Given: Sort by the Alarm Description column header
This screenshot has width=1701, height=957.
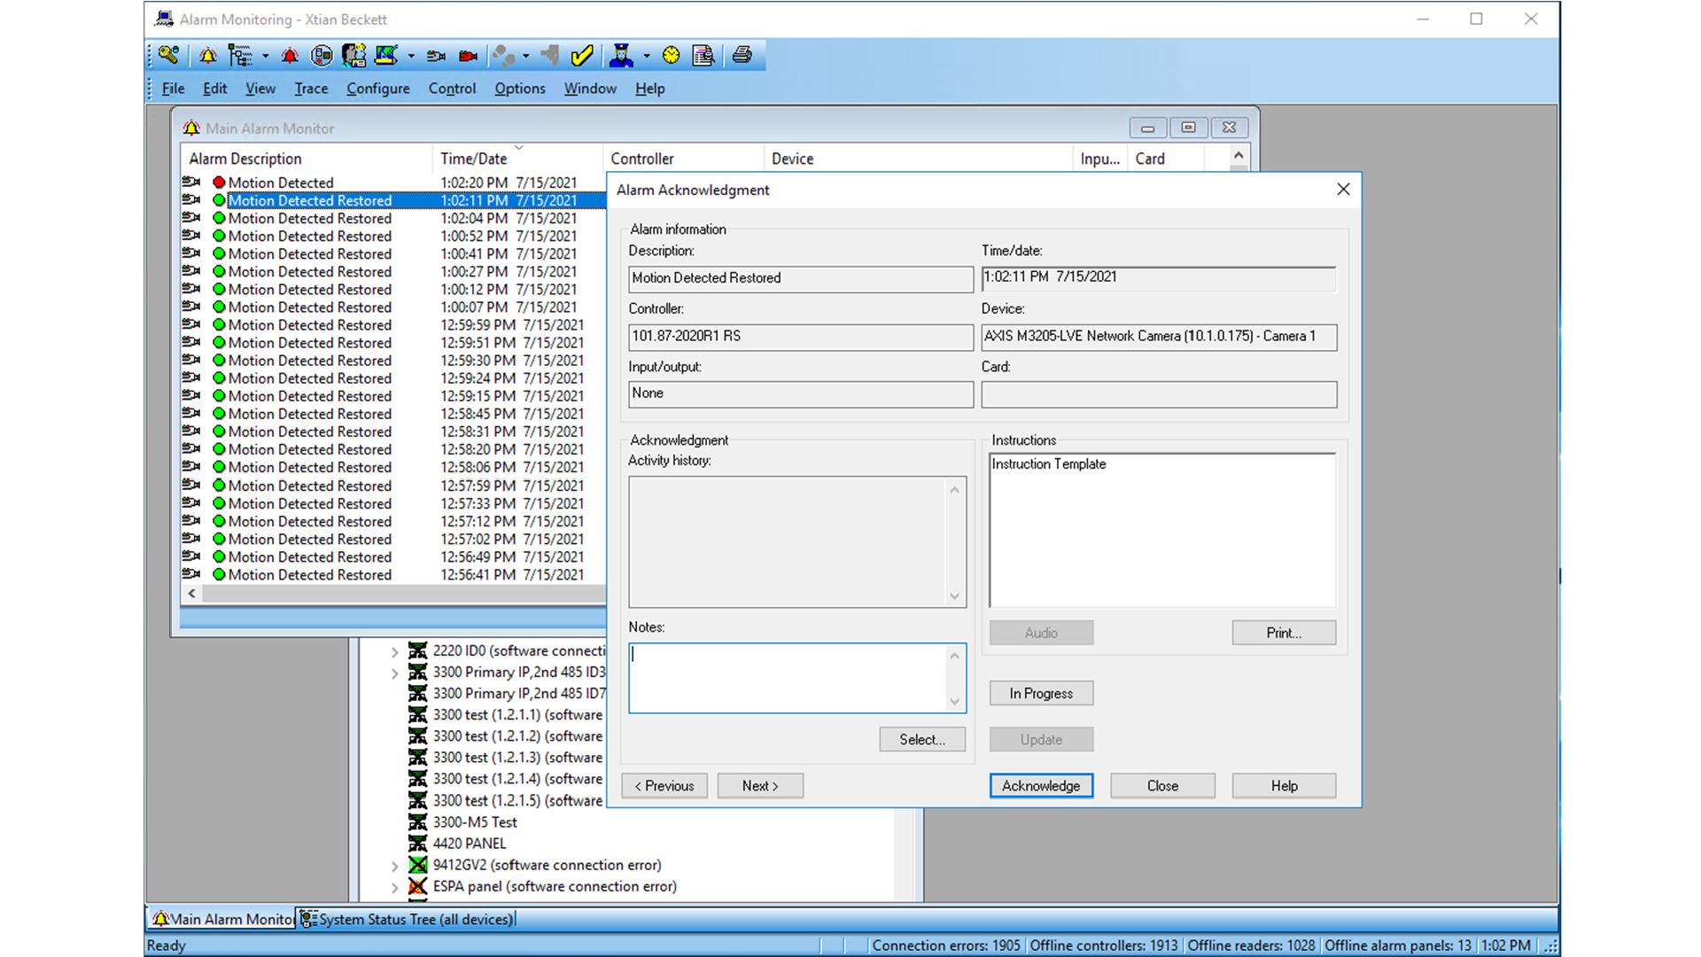Looking at the screenshot, I should click(x=307, y=159).
